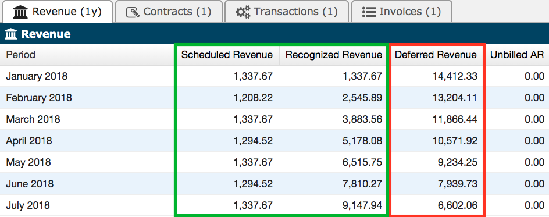Click recognized revenue value 3,883.56
Screen dimensions: 549x217
362,119
